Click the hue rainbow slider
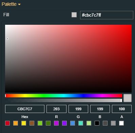135x133 pixels. (63, 96)
